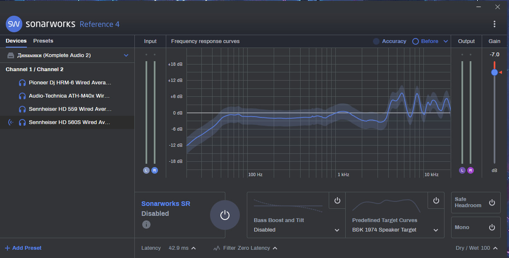Click the Frequency response curves title
Image resolution: width=509 pixels, height=258 pixels.
tap(205, 41)
